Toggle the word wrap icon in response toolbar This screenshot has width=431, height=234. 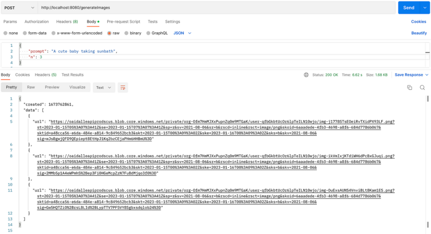123,87
